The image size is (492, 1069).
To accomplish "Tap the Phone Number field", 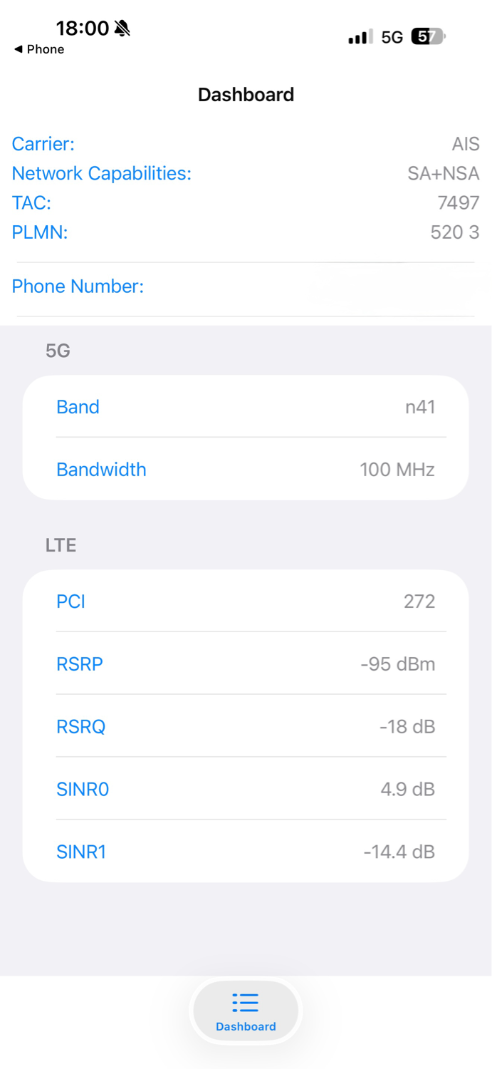I will pos(246,286).
